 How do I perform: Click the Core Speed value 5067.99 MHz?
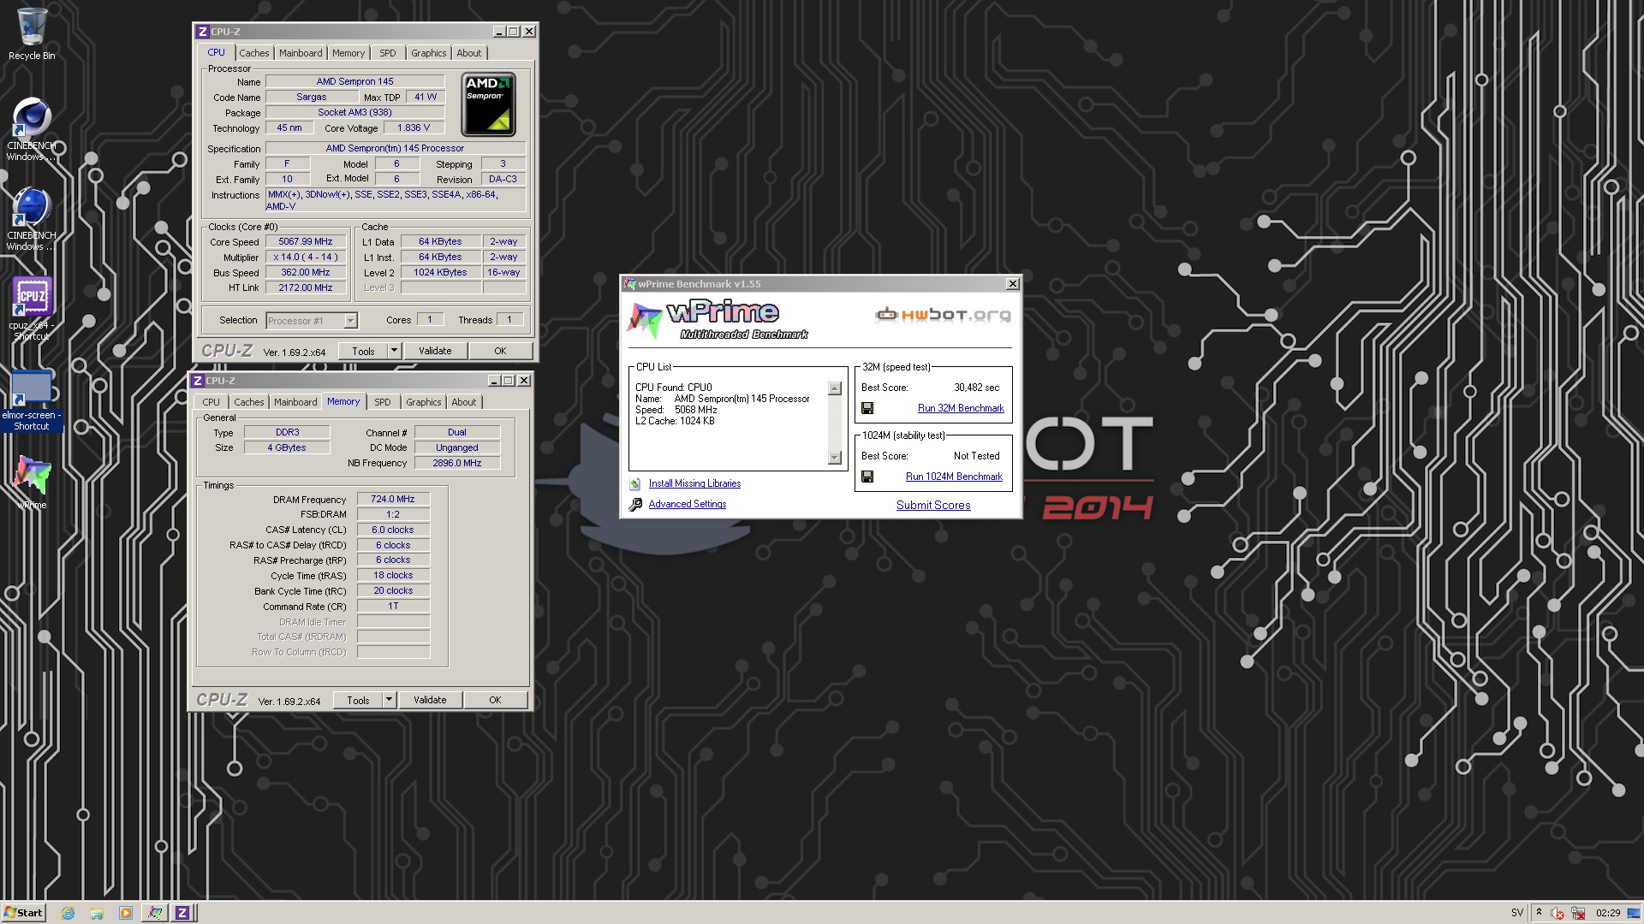306,242
